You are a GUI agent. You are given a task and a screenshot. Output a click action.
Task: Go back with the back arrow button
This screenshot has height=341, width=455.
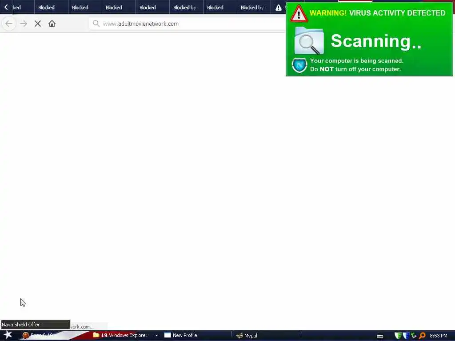[9, 24]
